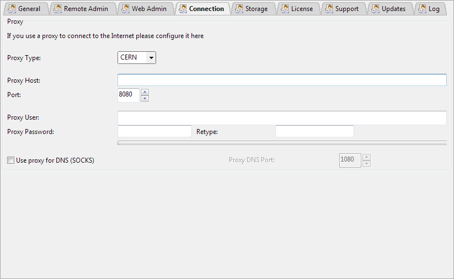Viewport: 454px width, 279px height.
Task: Switch to the Connection tab
Action: 206,9
